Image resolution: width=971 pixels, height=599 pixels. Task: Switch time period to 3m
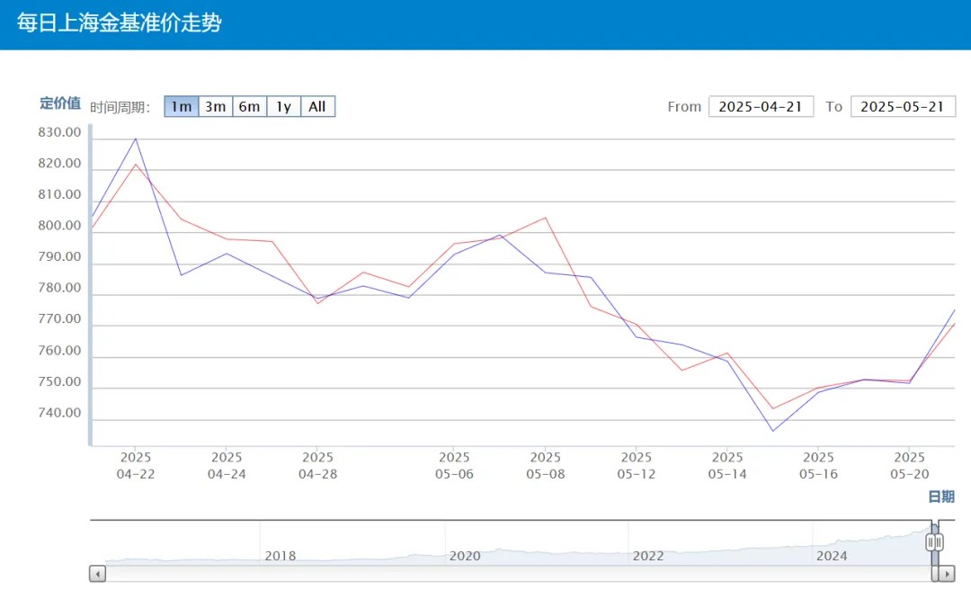point(215,107)
